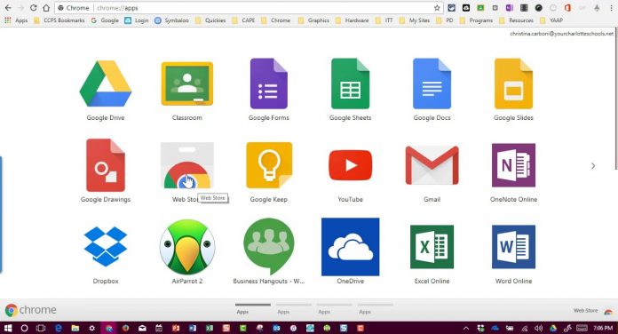The height and width of the screenshot is (334, 618).
Task: Open the Business Hangouts app
Action: (268, 246)
